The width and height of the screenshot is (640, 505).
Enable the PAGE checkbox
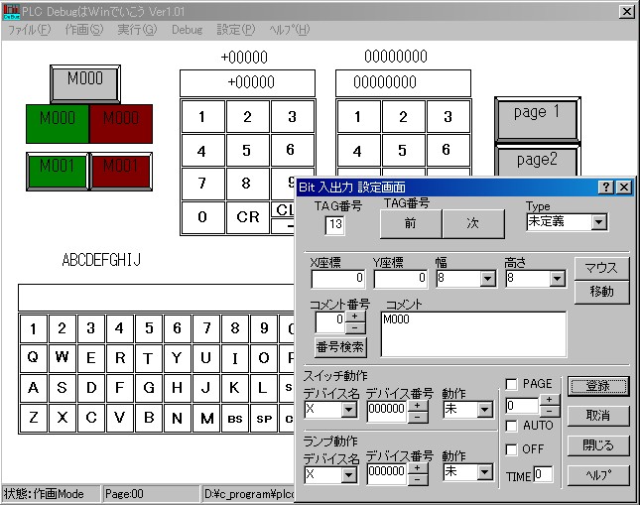pos(511,384)
